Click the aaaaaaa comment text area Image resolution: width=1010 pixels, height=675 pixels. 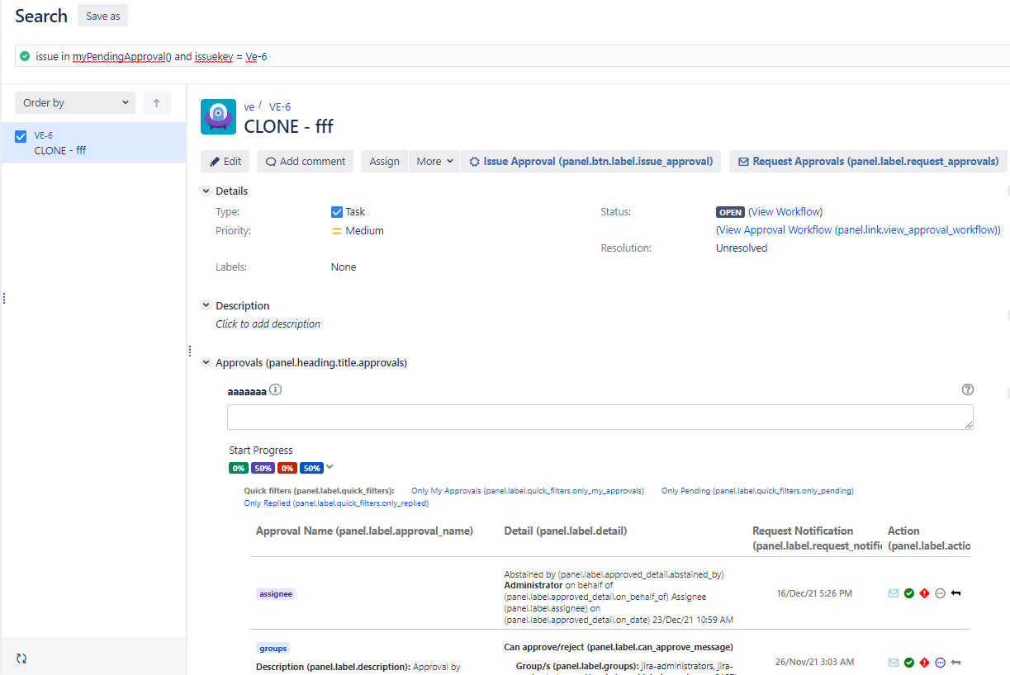(x=600, y=417)
